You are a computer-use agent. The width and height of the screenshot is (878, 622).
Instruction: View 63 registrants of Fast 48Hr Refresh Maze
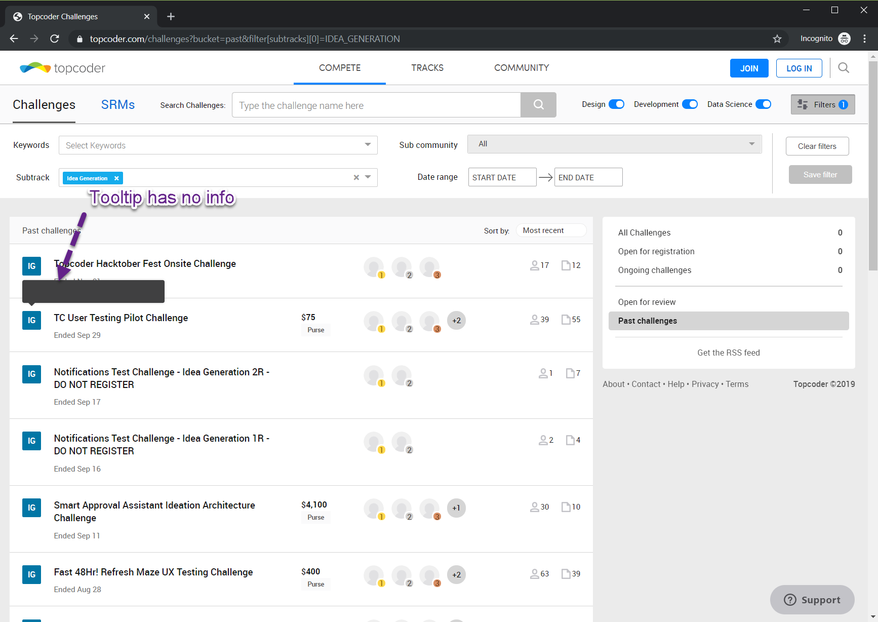click(540, 573)
